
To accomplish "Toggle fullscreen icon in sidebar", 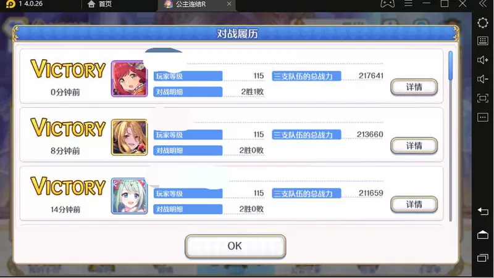I will 482,98.
